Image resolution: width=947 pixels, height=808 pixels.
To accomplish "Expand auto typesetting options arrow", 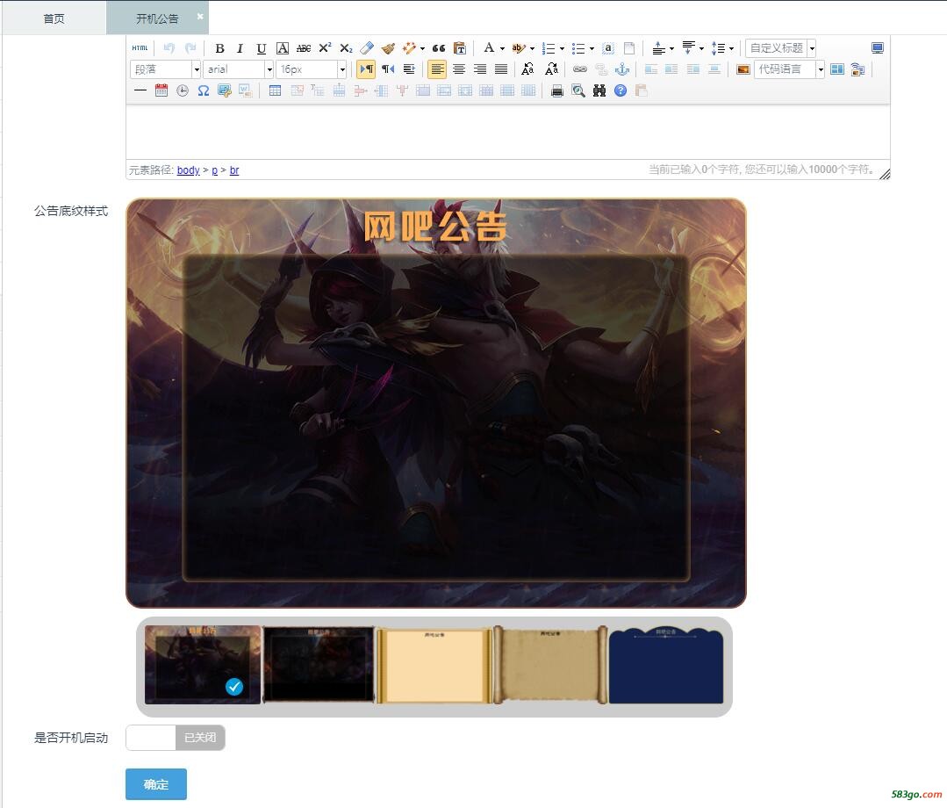I will (422, 48).
